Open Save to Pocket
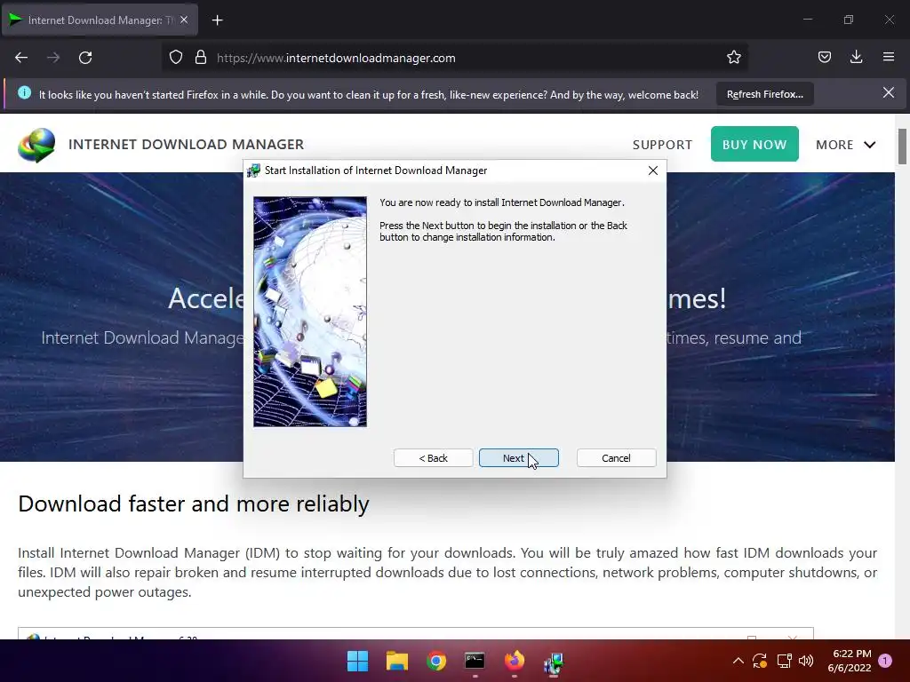 [825, 58]
